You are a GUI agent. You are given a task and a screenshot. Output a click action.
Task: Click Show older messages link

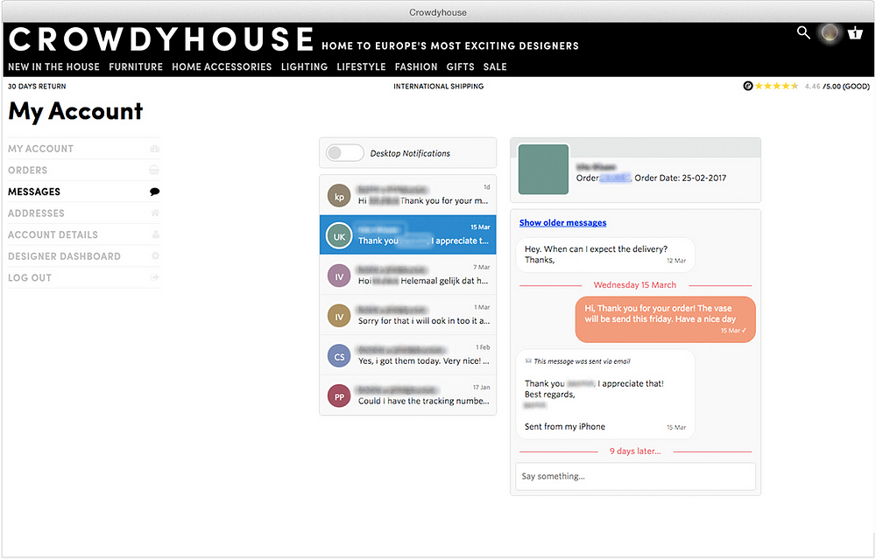pyautogui.click(x=562, y=222)
